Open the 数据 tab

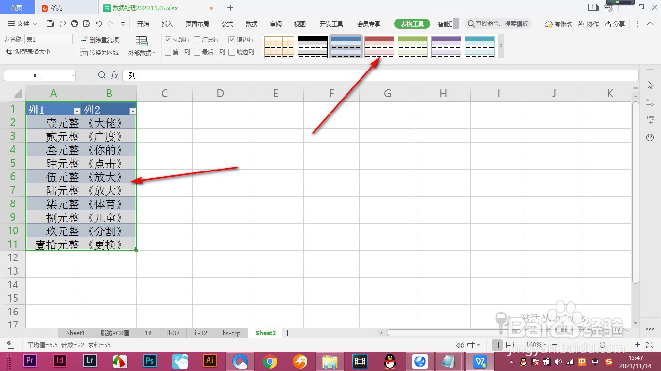[x=252, y=24]
